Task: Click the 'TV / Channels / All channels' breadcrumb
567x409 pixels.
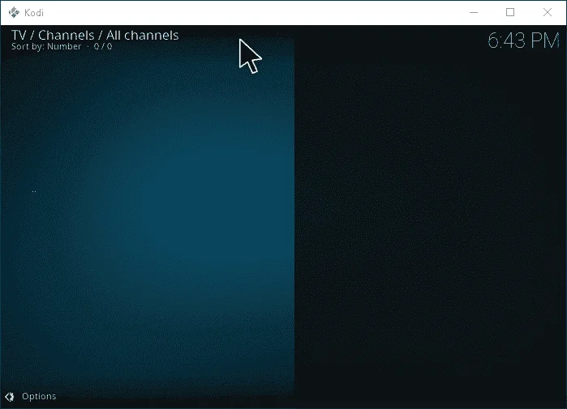Action: [x=95, y=36]
